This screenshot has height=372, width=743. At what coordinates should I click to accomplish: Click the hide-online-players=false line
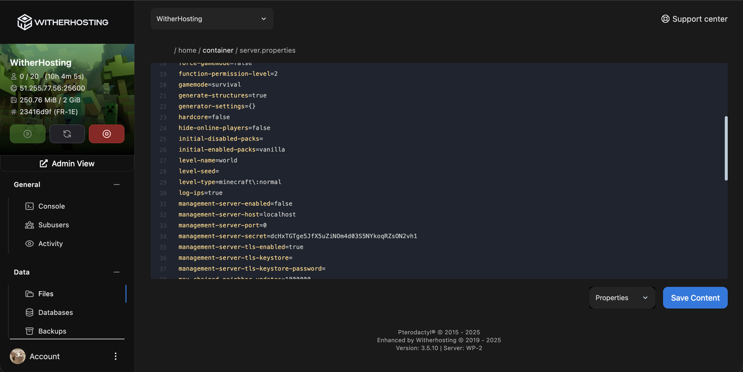click(224, 128)
